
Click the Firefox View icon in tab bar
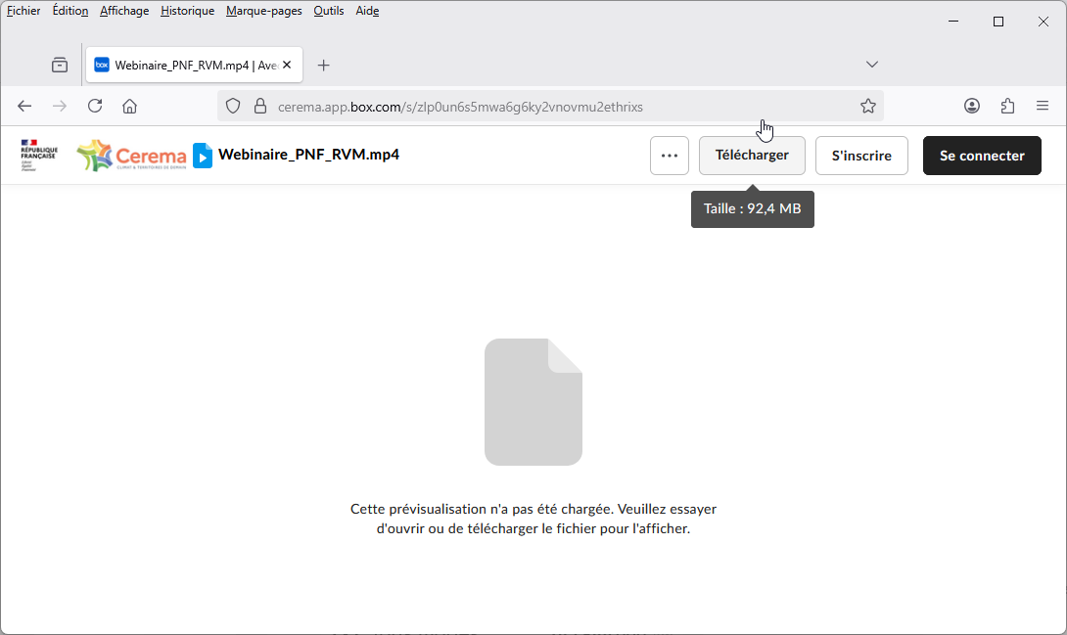tap(60, 65)
